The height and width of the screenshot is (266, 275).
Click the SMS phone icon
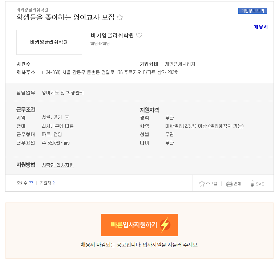252,184
